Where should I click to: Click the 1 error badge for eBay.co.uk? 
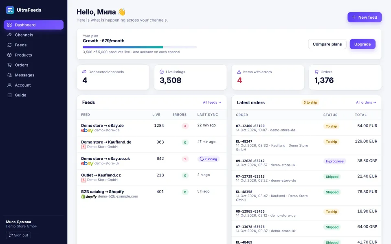point(185,159)
